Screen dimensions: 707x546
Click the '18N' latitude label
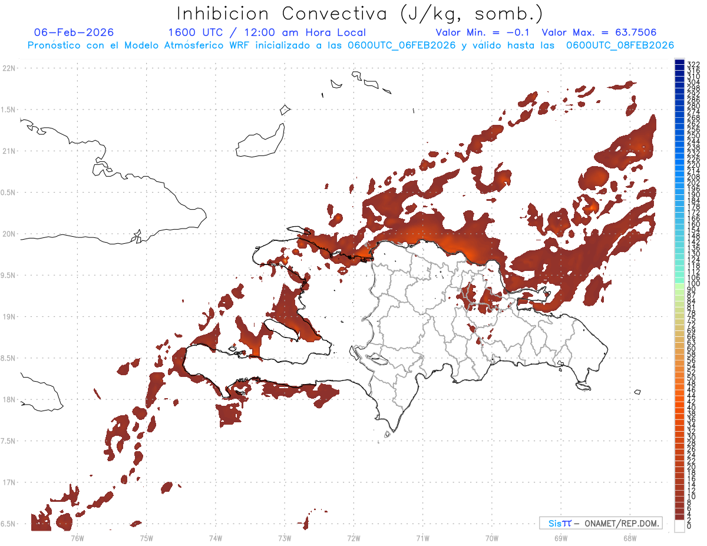pos(8,400)
